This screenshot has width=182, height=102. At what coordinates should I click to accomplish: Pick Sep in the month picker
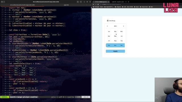pyautogui.click(x=121, y=41)
